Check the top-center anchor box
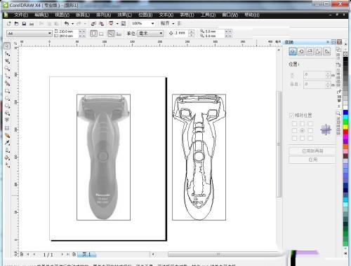The image size is (351, 266). point(303,124)
